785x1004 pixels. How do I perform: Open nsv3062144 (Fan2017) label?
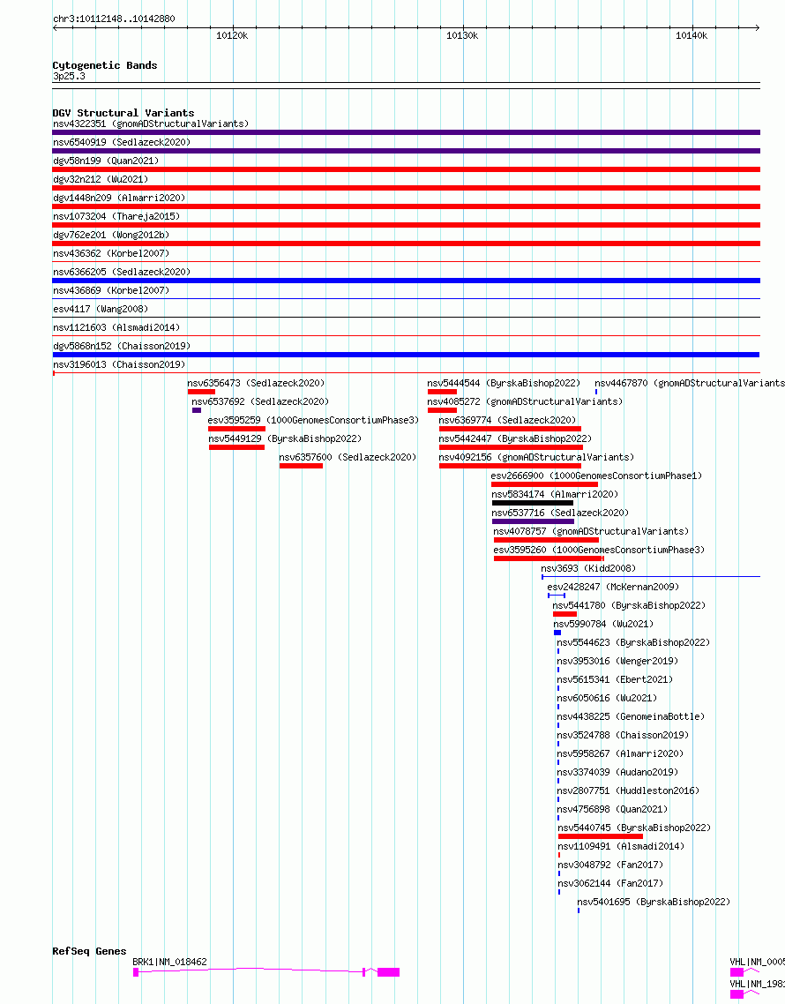pyautogui.click(x=610, y=884)
